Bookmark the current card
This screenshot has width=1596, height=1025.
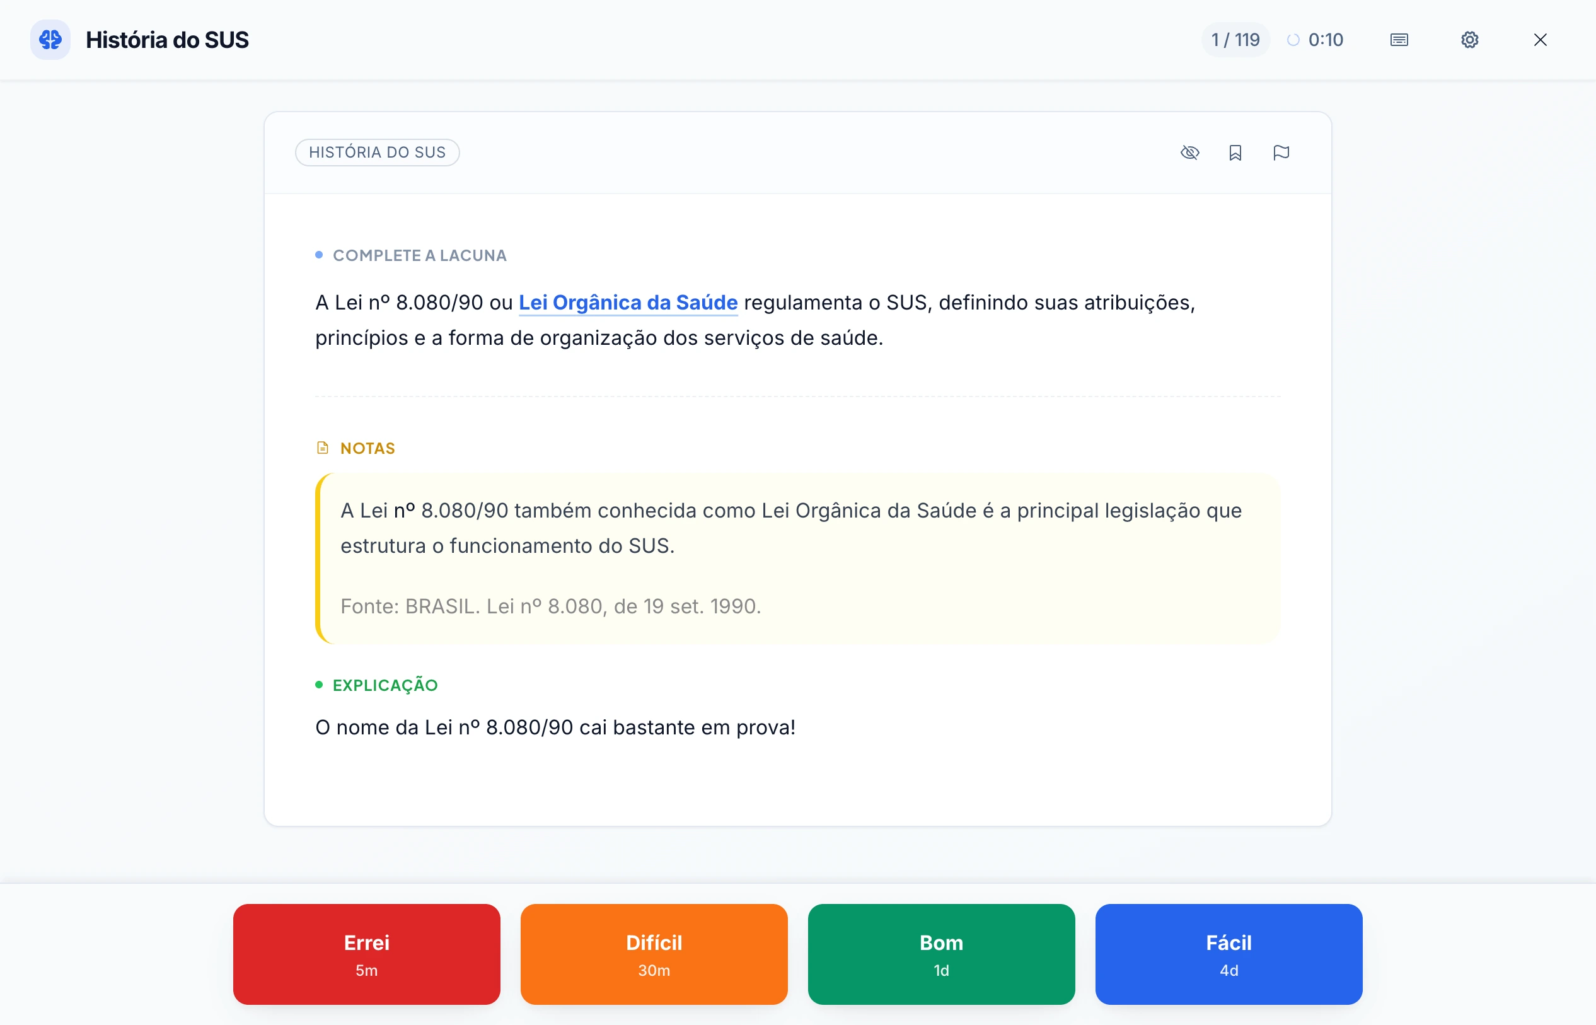(1235, 153)
